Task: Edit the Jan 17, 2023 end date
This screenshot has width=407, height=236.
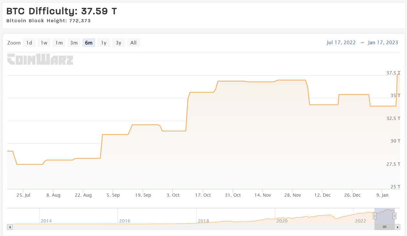Action: [383, 43]
